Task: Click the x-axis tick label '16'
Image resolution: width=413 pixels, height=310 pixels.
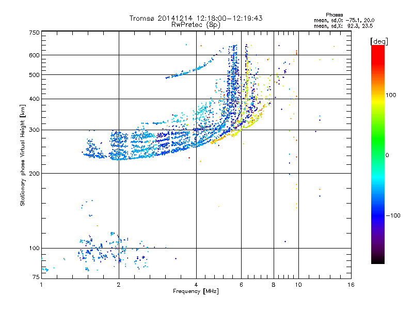Action: pos(351,285)
